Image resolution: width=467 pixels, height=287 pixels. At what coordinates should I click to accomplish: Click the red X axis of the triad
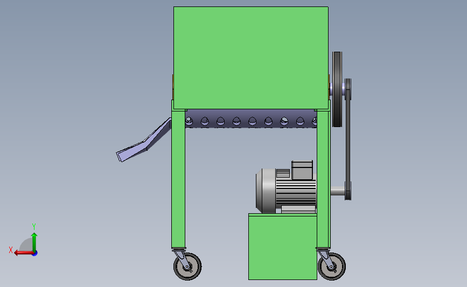click(23, 253)
